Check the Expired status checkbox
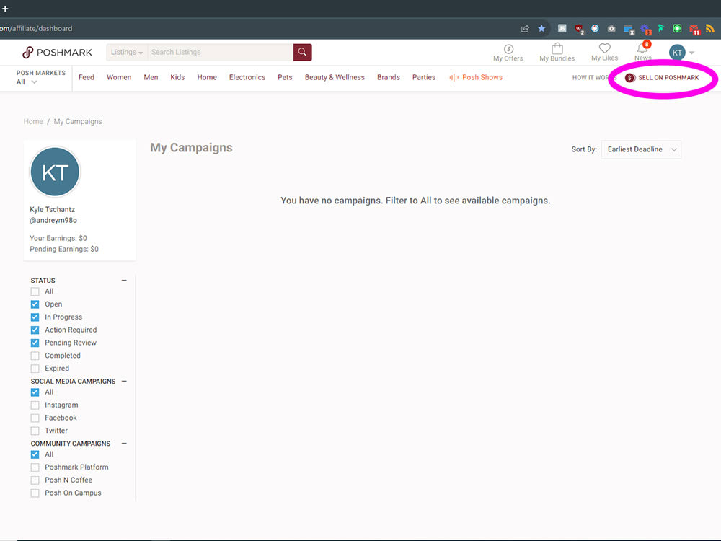Image resolution: width=721 pixels, height=541 pixels. coord(35,369)
